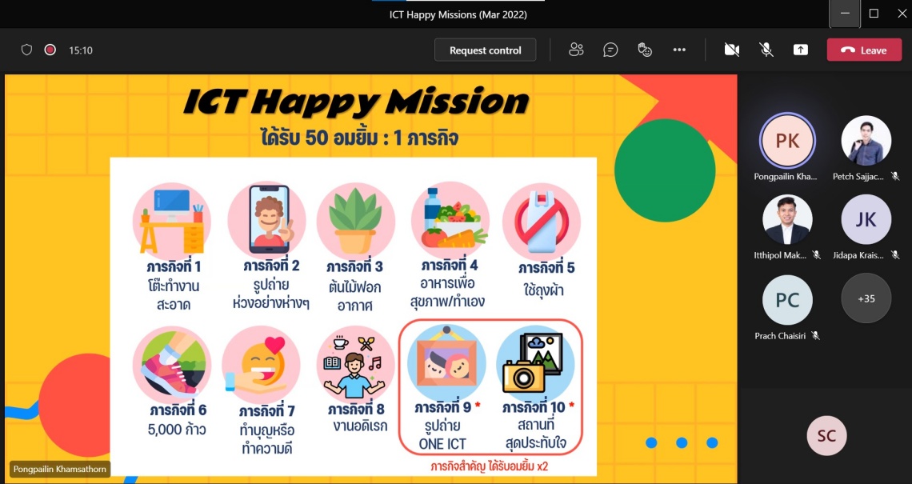Click the shield security icon
Viewport: 912px width, 484px height.
tap(26, 50)
